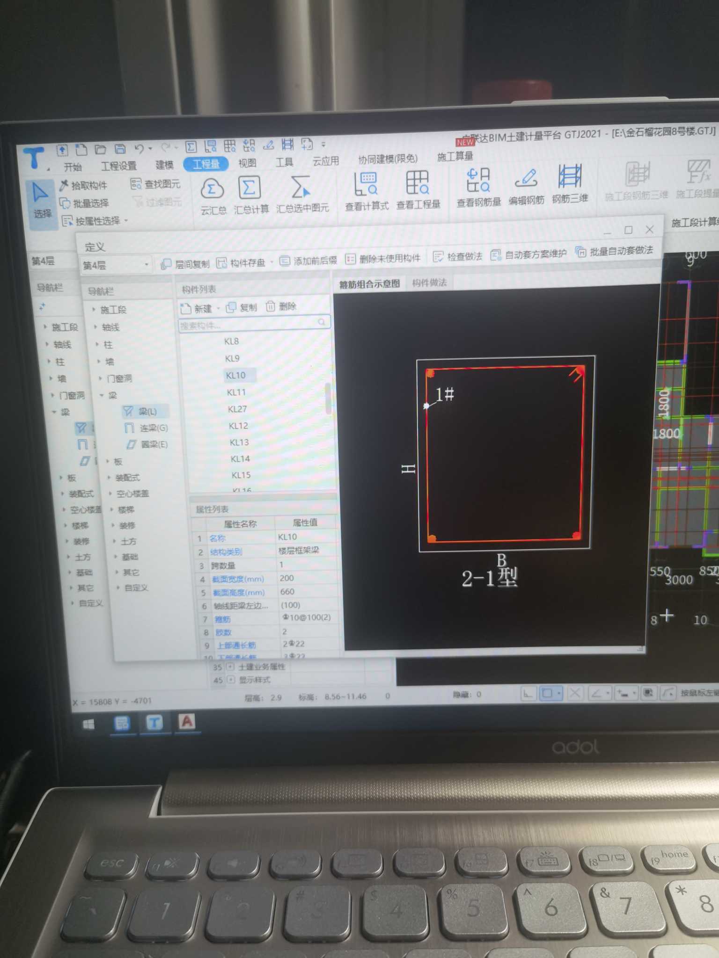Click the undo arrow in quick access bar
Viewport: 719px width, 958px height.
pos(139,149)
